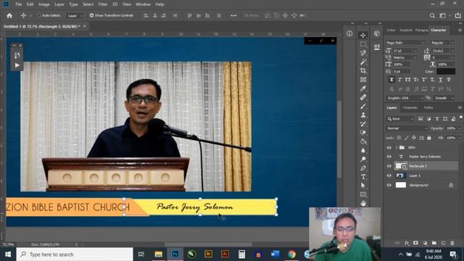Toggle All Caps text style
This screenshot has width=464, height=261.
407,80
